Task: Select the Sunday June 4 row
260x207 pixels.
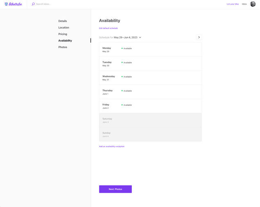Action: pos(150,134)
